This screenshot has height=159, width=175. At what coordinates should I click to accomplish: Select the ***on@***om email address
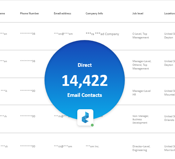63,34
